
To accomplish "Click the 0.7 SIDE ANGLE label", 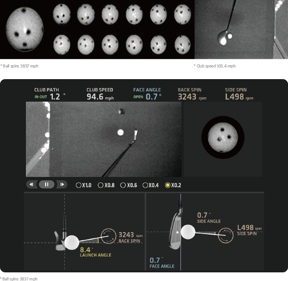I will (209, 218).
